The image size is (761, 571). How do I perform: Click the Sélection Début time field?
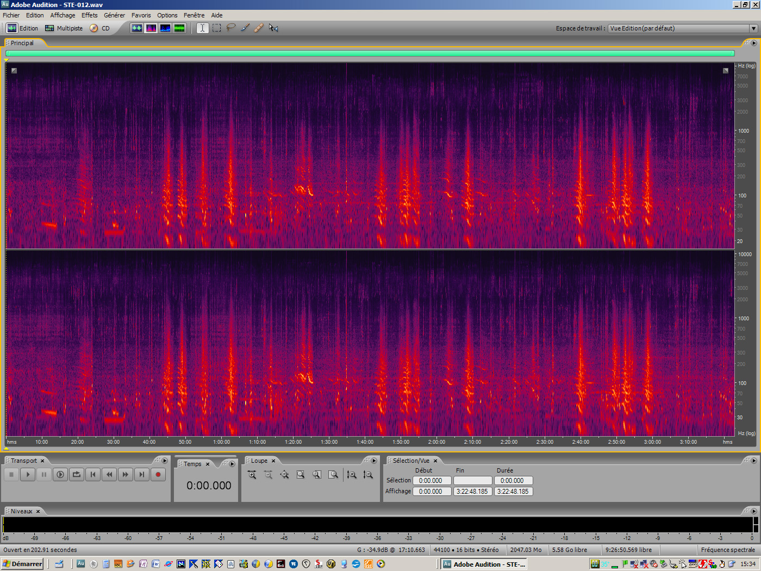[432, 480]
